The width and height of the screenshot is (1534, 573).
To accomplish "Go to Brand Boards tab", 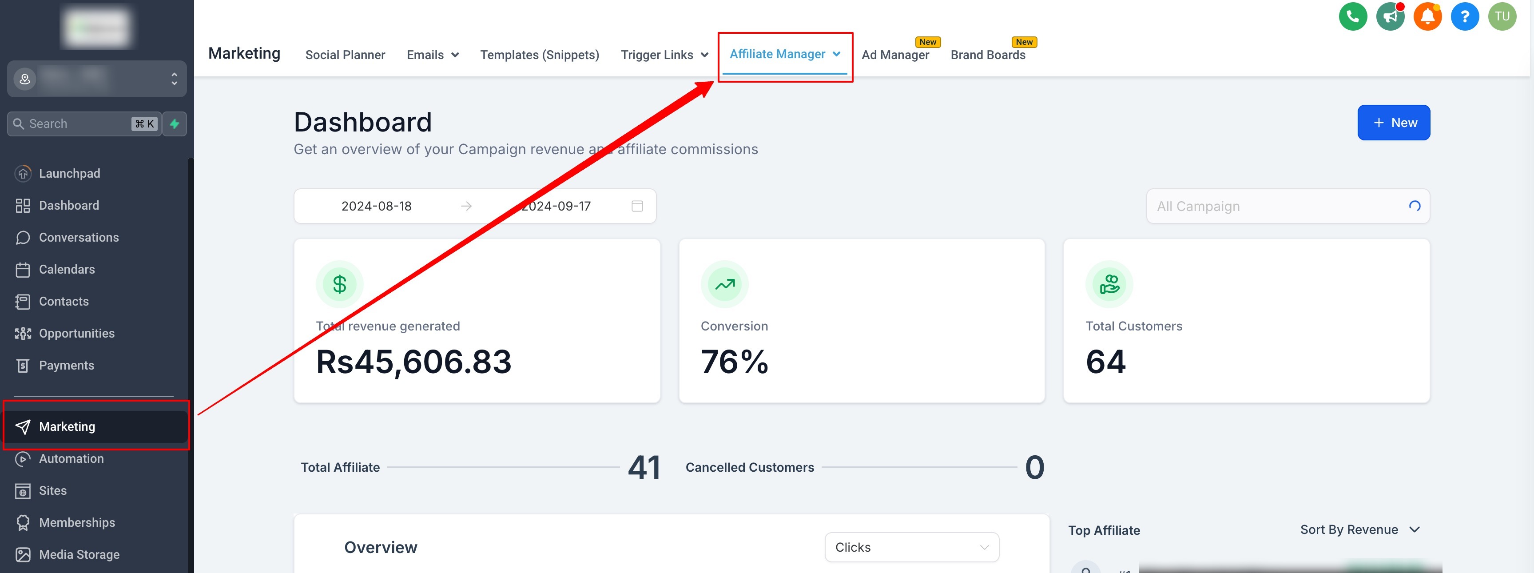I will click(987, 55).
